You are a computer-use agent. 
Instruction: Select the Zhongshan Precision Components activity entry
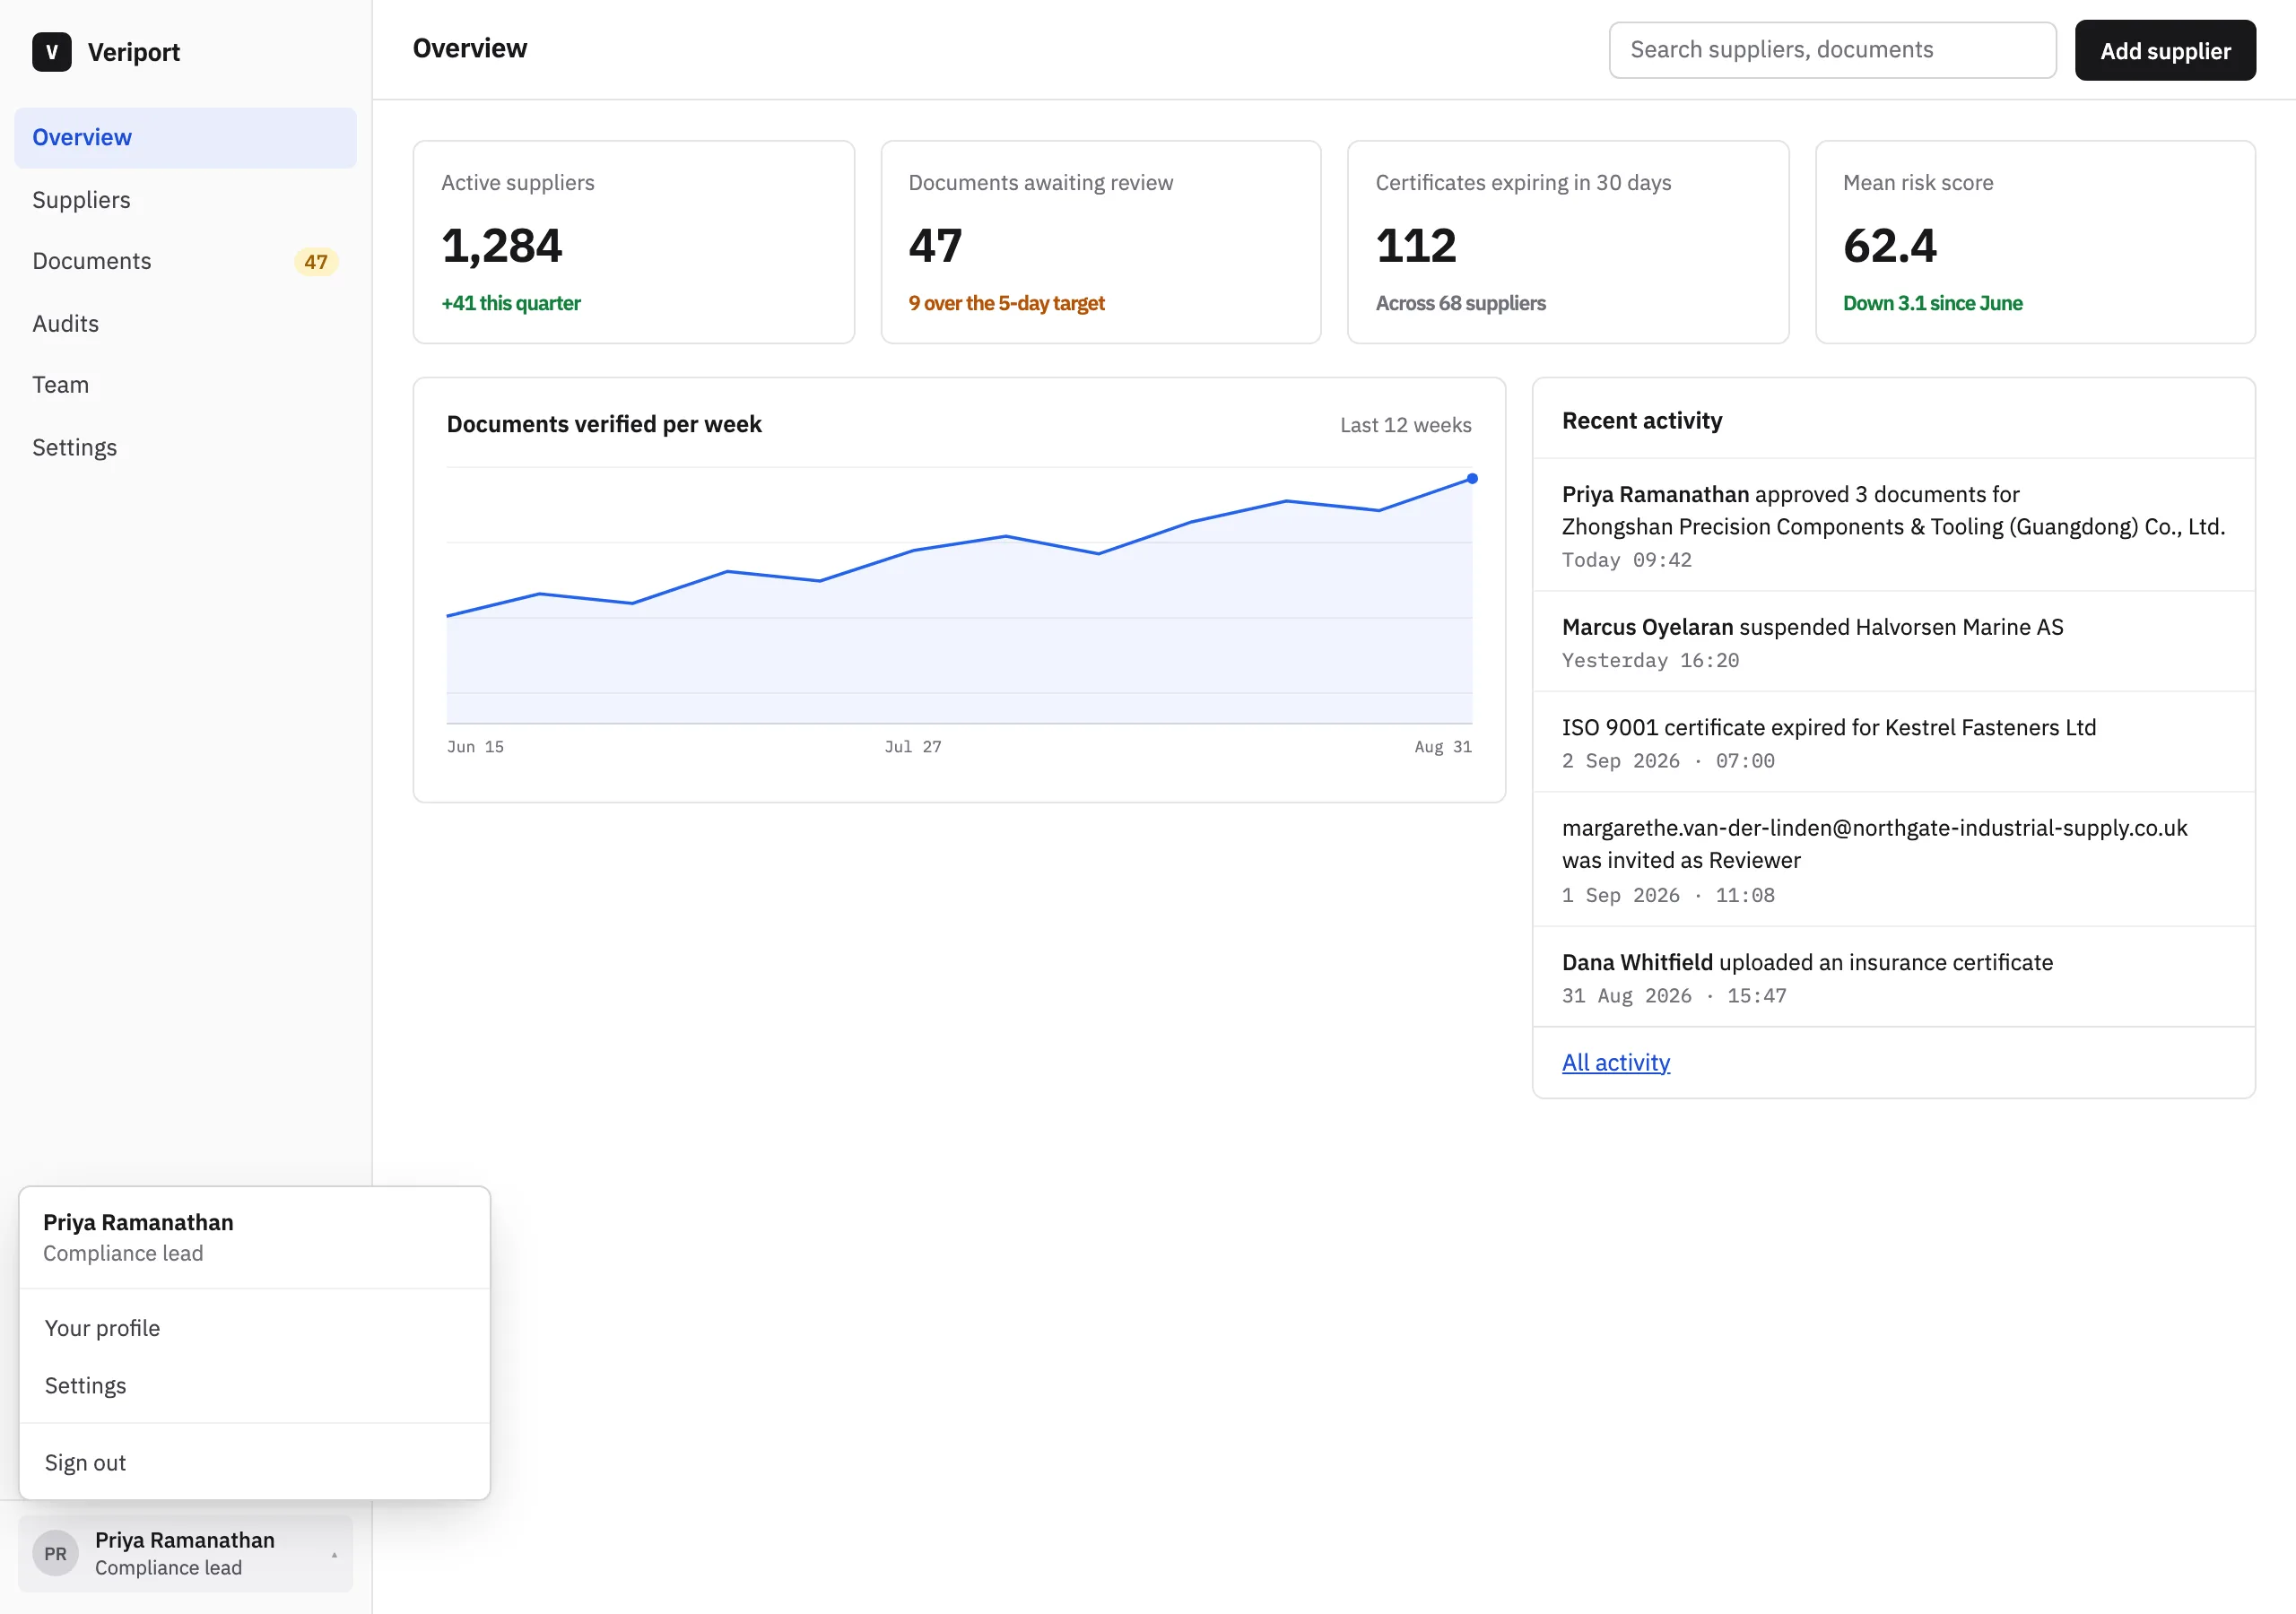click(x=1893, y=525)
